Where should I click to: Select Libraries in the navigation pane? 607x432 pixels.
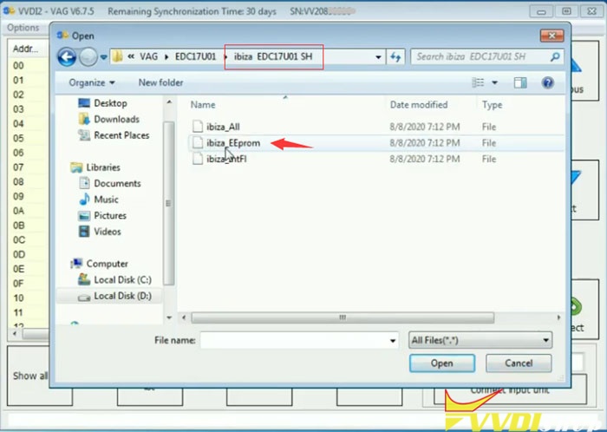[95, 167]
